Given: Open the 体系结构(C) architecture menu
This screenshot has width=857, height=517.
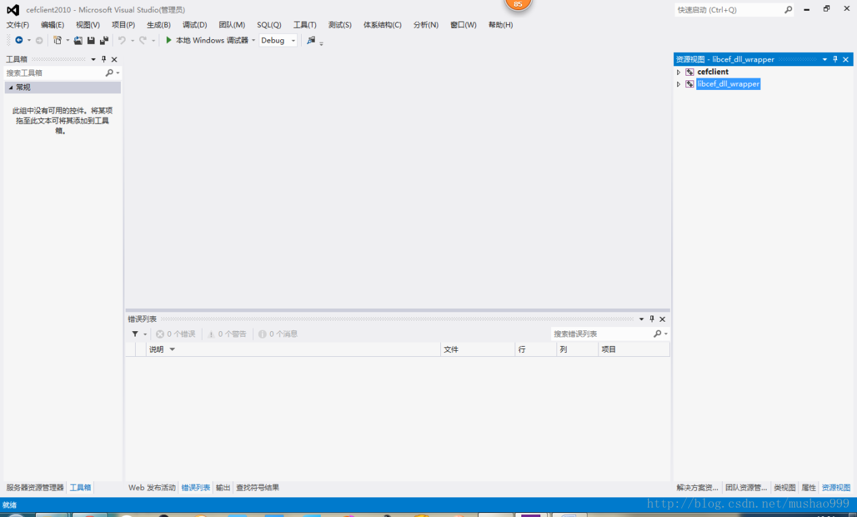Looking at the screenshot, I should [x=382, y=25].
